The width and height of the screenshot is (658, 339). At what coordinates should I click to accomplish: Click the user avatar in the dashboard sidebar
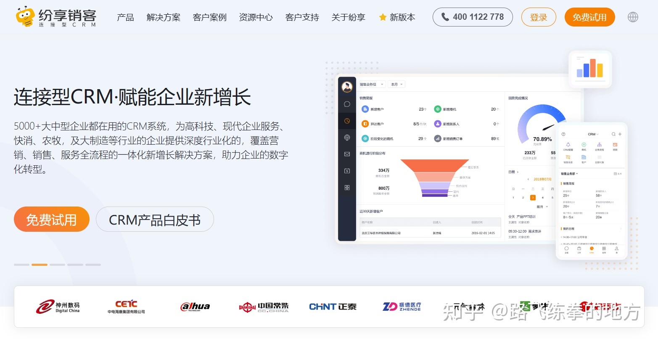(347, 87)
